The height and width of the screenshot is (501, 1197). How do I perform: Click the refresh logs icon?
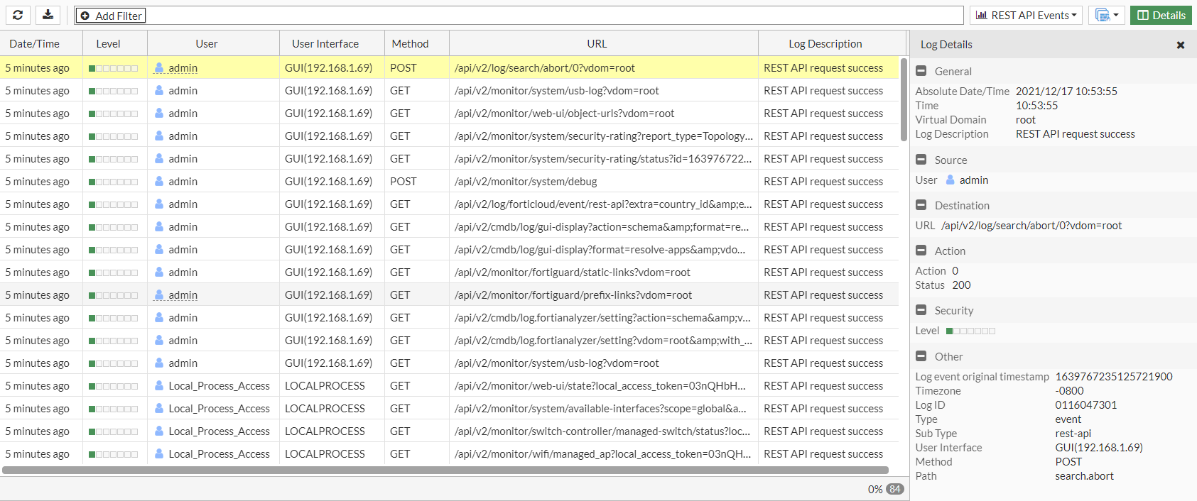pos(18,15)
